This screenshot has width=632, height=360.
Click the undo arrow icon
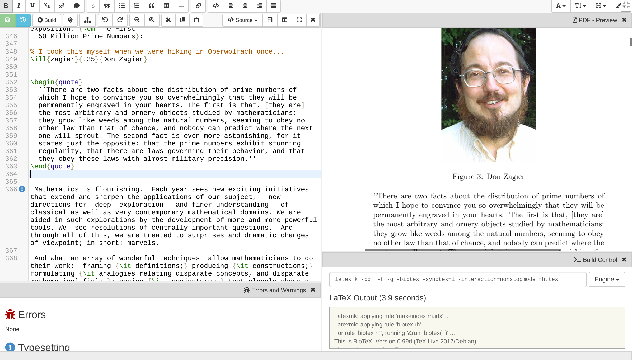[x=105, y=20]
